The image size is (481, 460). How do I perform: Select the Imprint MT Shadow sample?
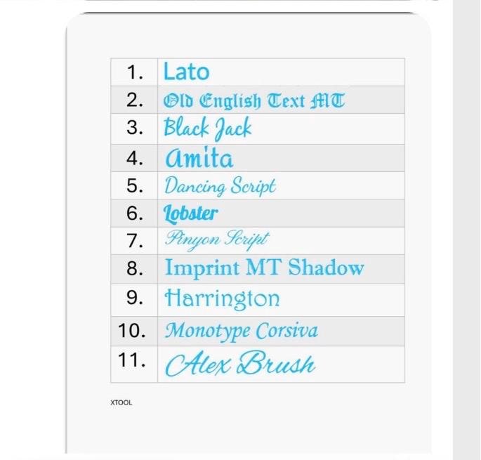point(264,268)
